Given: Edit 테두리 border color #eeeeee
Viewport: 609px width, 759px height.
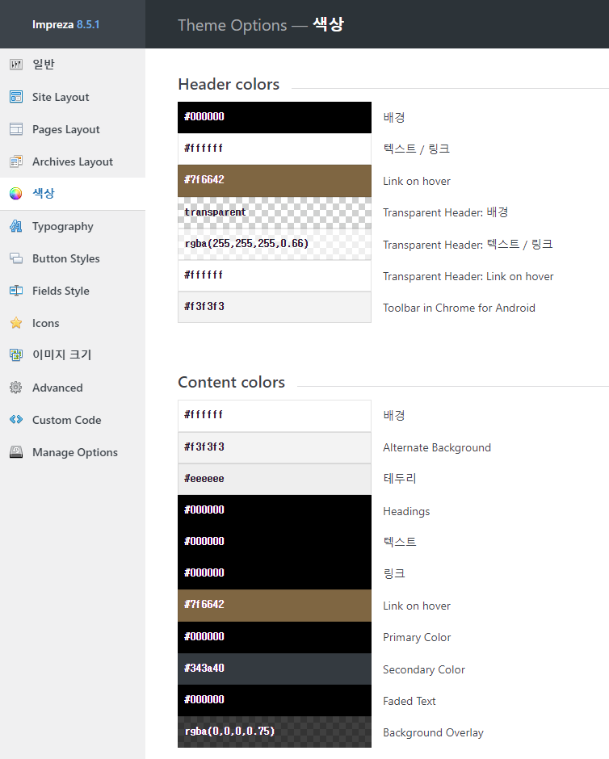Looking at the screenshot, I should (275, 479).
